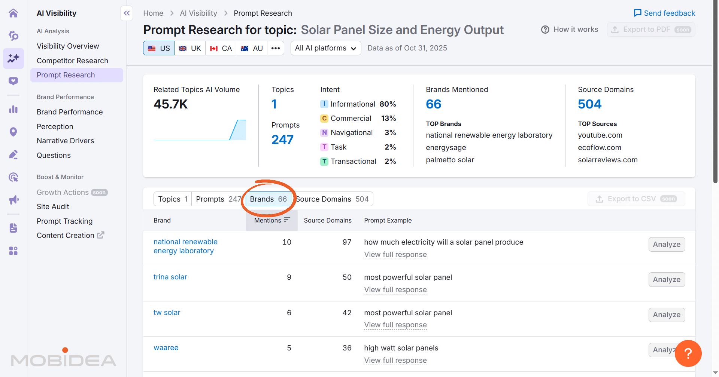Open View full response for waaree
The height and width of the screenshot is (377, 719).
(x=395, y=360)
